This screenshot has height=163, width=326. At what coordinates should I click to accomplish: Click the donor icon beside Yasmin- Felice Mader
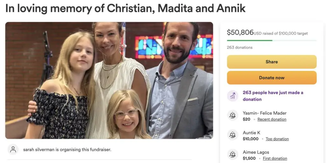point(232,115)
